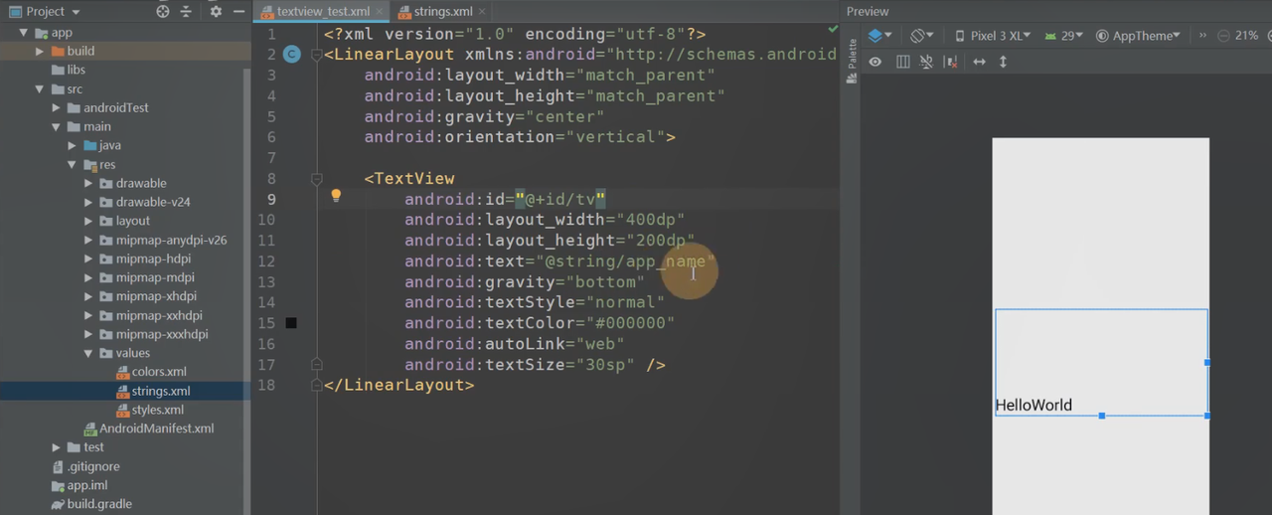Click the yellow lightbulb intention icon
1272x515 pixels.
[x=336, y=196]
